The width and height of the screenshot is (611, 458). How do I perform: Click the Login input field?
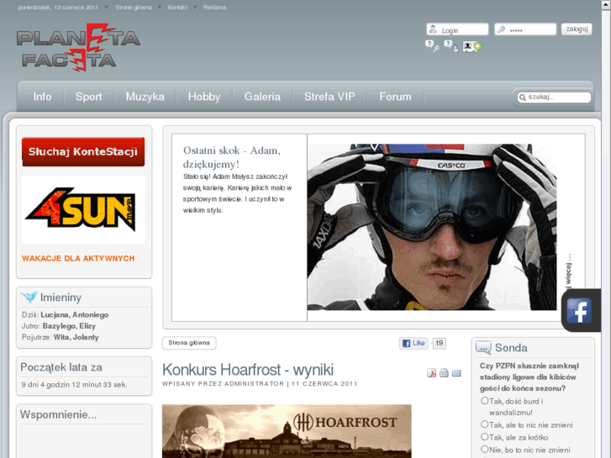[x=457, y=29]
